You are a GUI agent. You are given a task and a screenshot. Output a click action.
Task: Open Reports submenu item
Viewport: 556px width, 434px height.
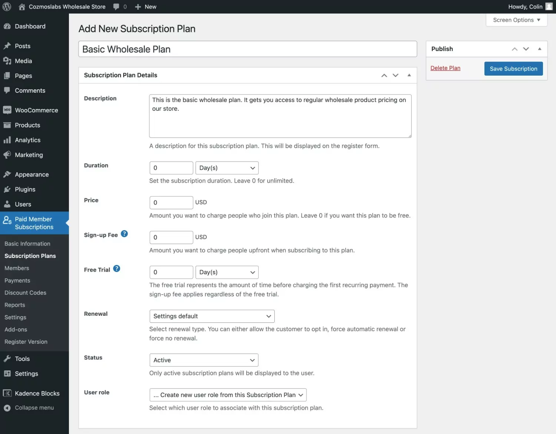tap(15, 305)
